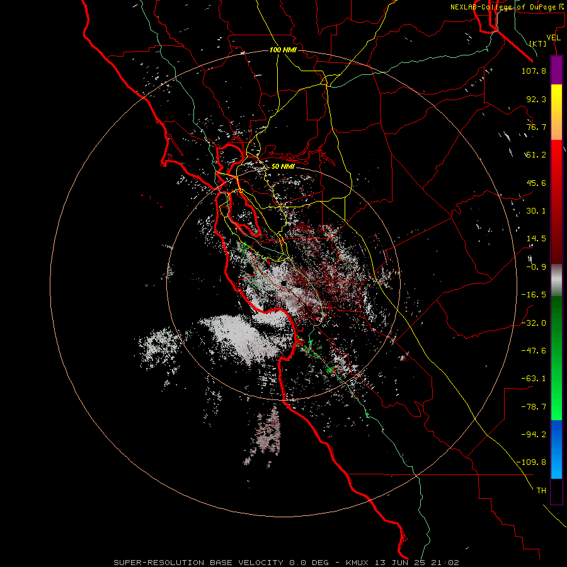Click the TH legend label
567x567 pixels.
[541, 491]
